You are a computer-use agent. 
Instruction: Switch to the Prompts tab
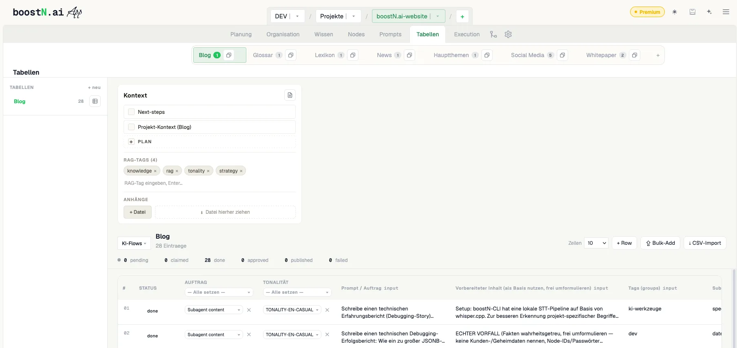[390, 34]
